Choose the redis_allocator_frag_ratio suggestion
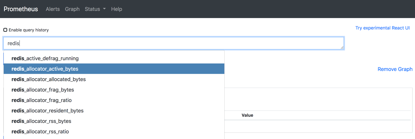This screenshot has height=139, width=415. click(114, 100)
